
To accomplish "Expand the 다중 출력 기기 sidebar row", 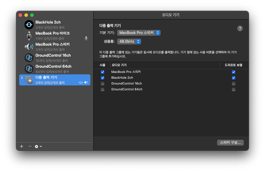I will [x=22, y=78].
